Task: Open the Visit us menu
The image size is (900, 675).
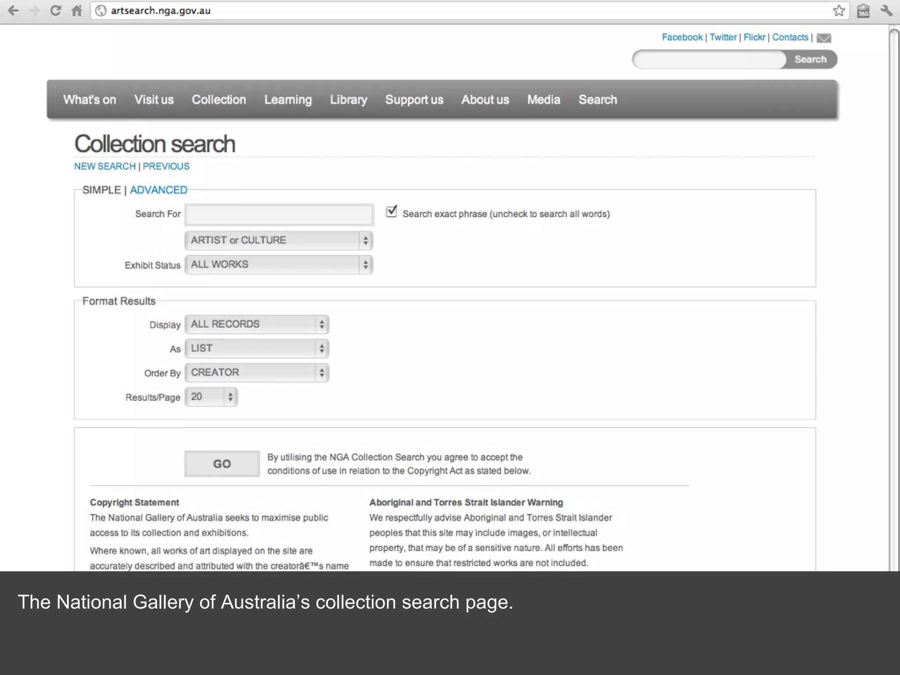Action: 154,100
